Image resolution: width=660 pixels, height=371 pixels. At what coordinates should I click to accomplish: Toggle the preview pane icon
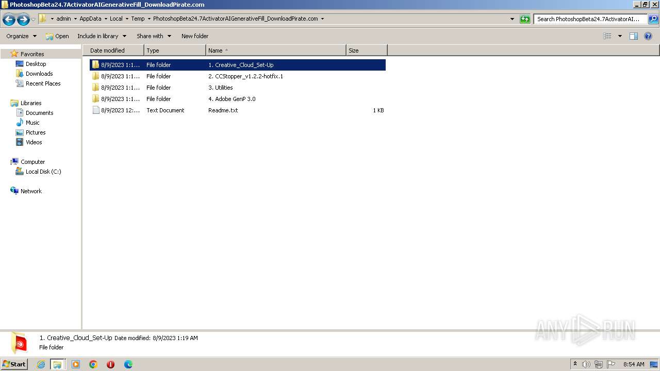click(x=634, y=36)
